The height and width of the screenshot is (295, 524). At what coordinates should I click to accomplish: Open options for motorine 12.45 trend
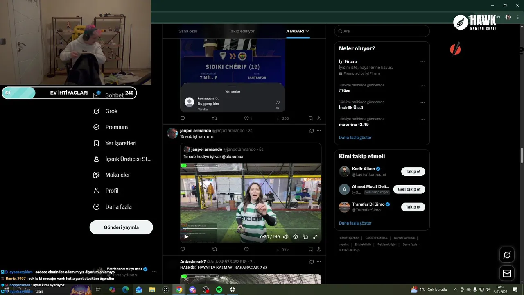click(x=422, y=120)
